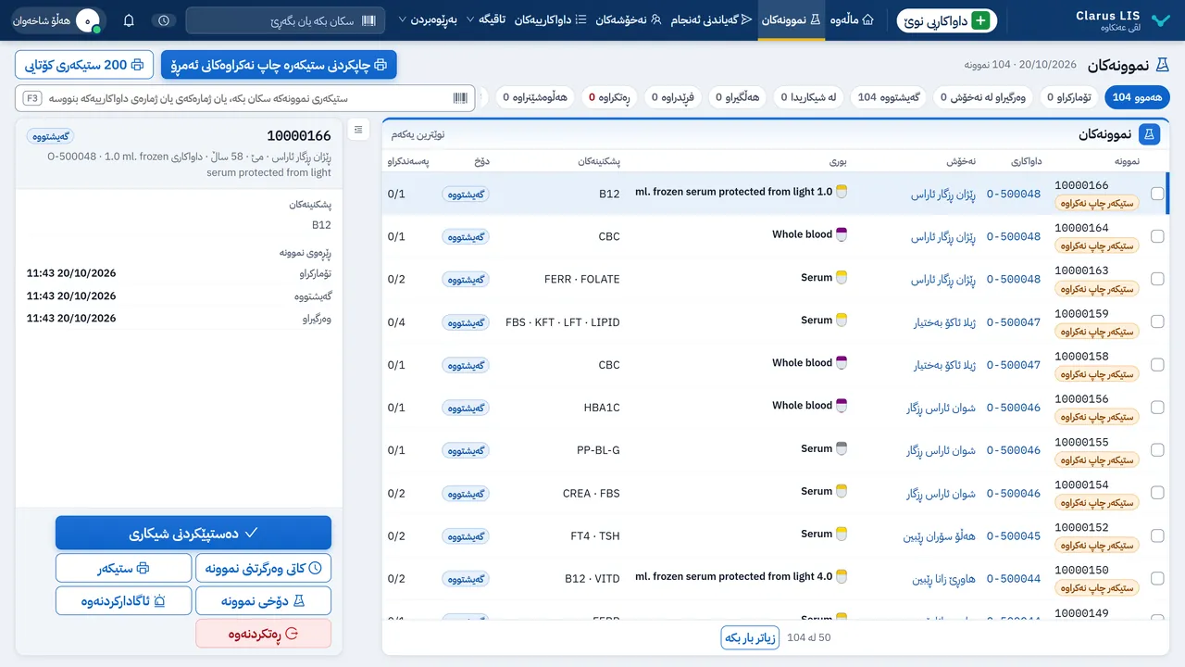Click the ئاگادارکردنەوە alert button
The image size is (1185, 667).
[x=123, y=600]
